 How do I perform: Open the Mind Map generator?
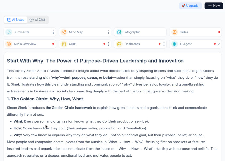click(85, 32)
